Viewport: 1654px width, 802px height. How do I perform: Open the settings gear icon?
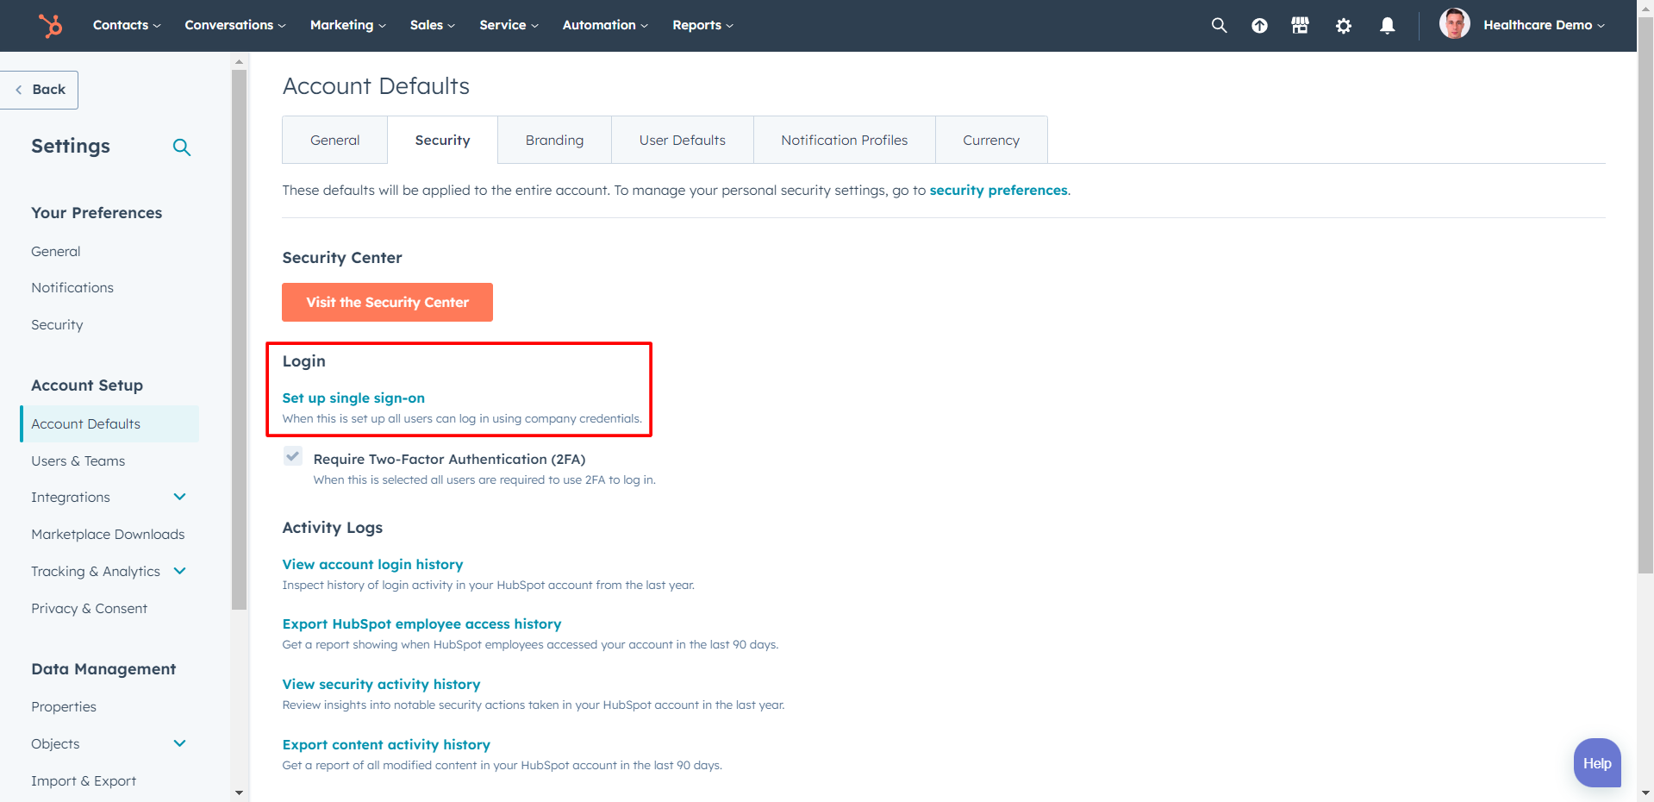1343,25
